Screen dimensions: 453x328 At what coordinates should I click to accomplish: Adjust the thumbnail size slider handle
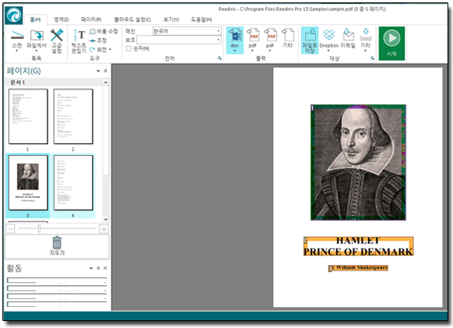pos(39,229)
